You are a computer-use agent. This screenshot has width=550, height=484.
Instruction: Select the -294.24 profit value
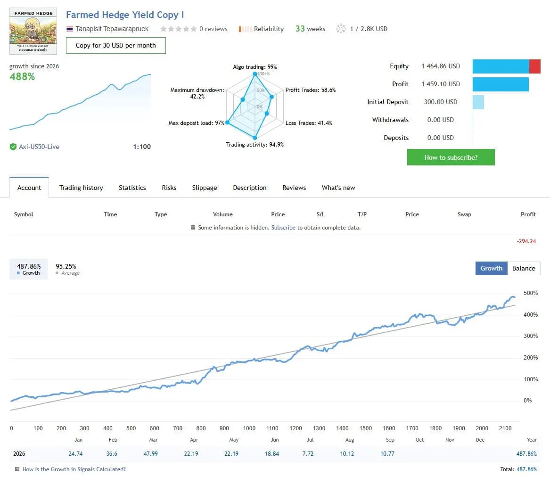[x=526, y=241]
